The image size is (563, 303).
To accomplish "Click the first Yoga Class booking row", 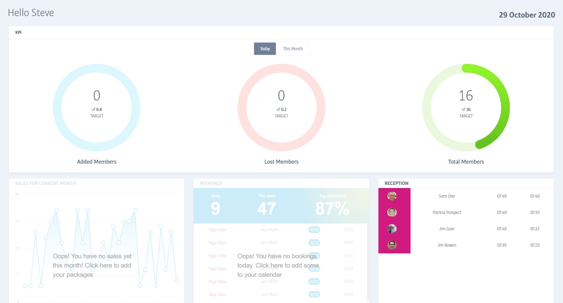I will 280,230.
